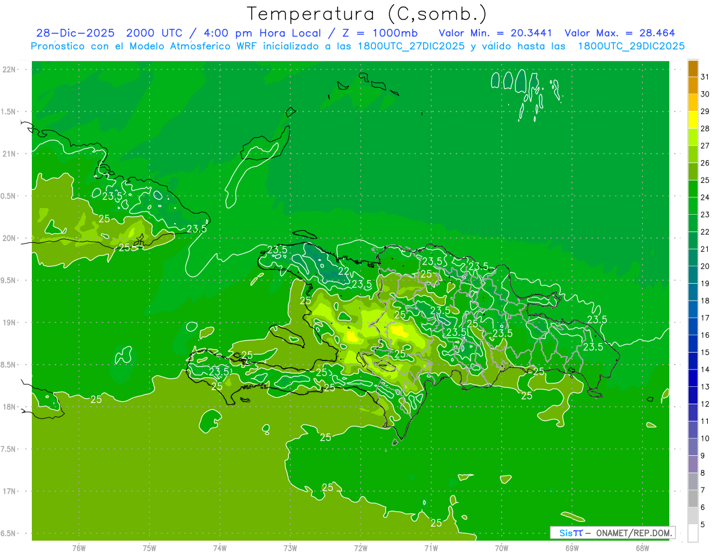Viewport: 721px width, 556px height.
Task: Click the "71W" longitude axis label
Action: (431, 548)
